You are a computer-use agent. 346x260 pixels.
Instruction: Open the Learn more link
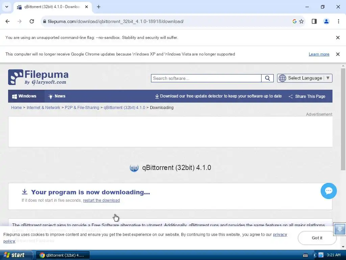point(319,54)
